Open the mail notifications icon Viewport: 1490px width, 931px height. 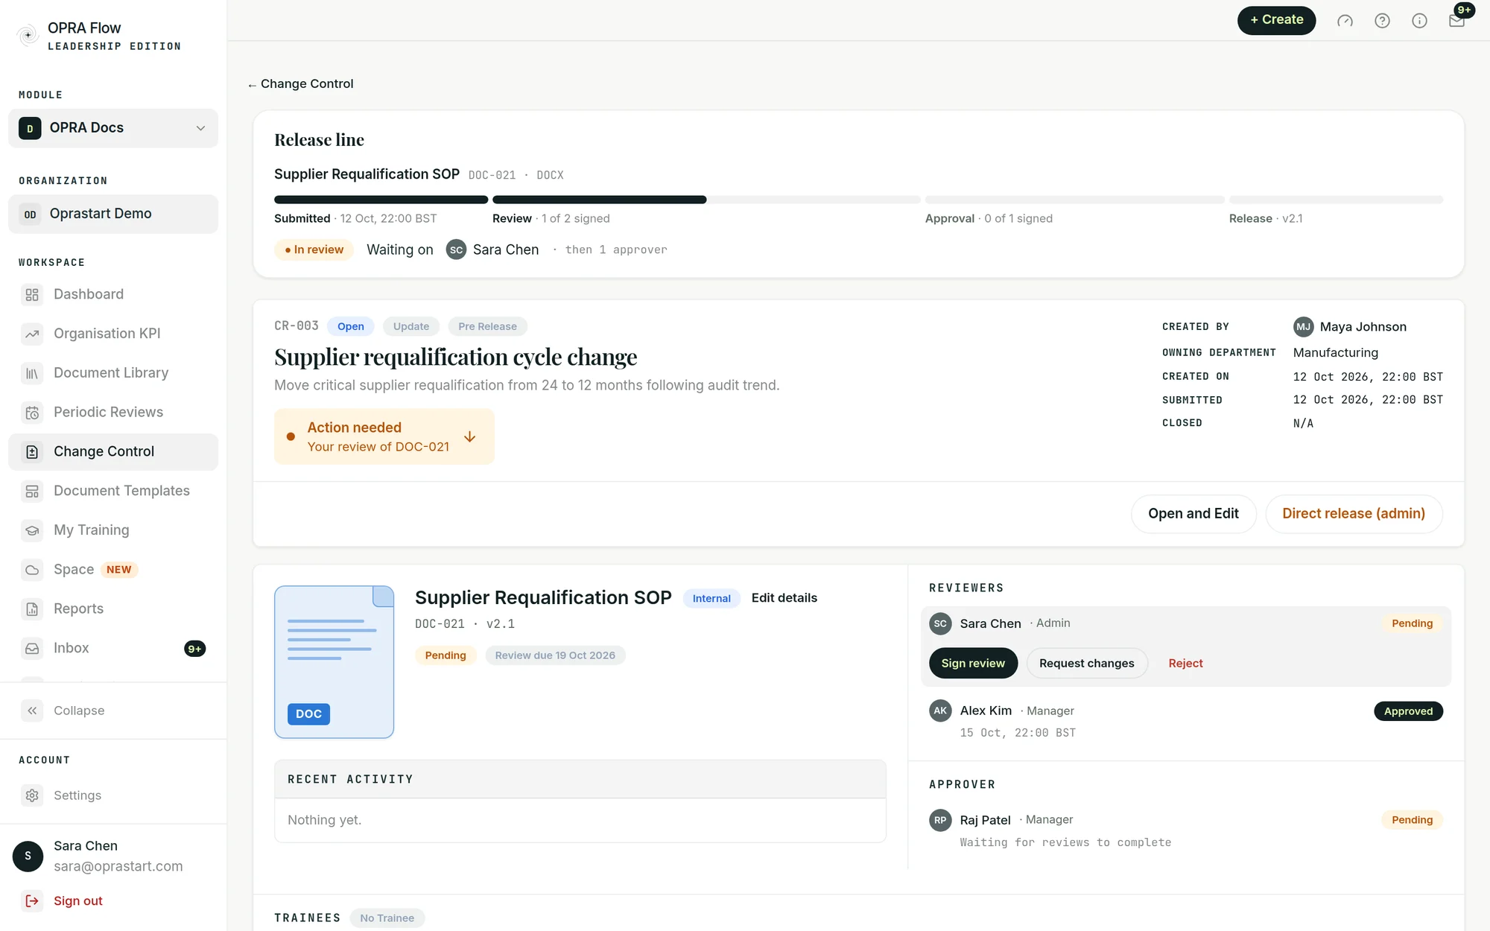[x=1456, y=21]
